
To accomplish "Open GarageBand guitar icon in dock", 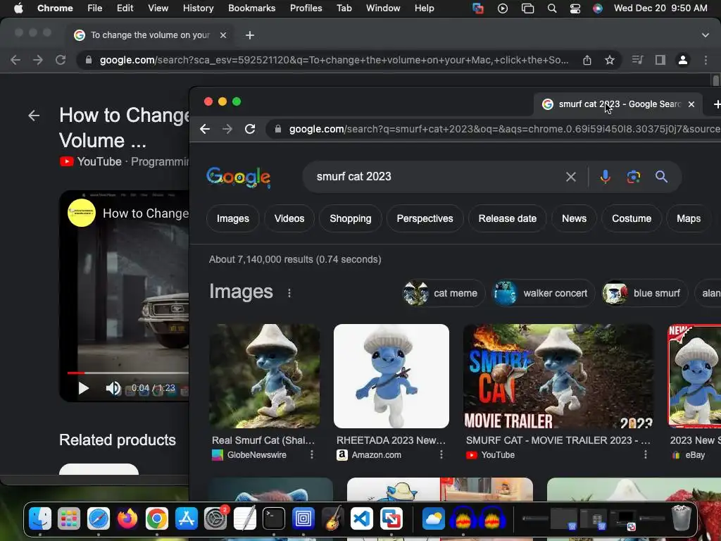I will 332,519.
